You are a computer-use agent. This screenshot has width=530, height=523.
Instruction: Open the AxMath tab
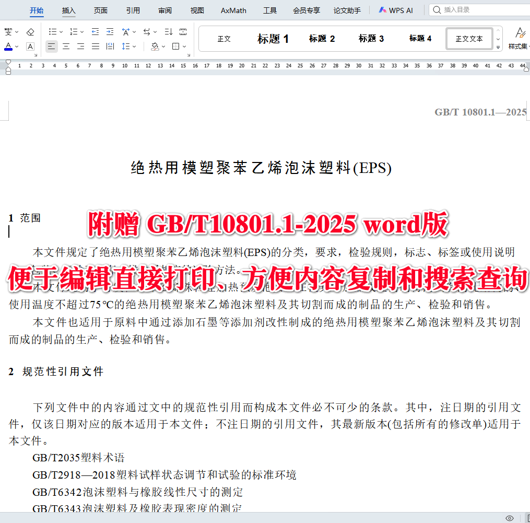click(x=233, y=10)
